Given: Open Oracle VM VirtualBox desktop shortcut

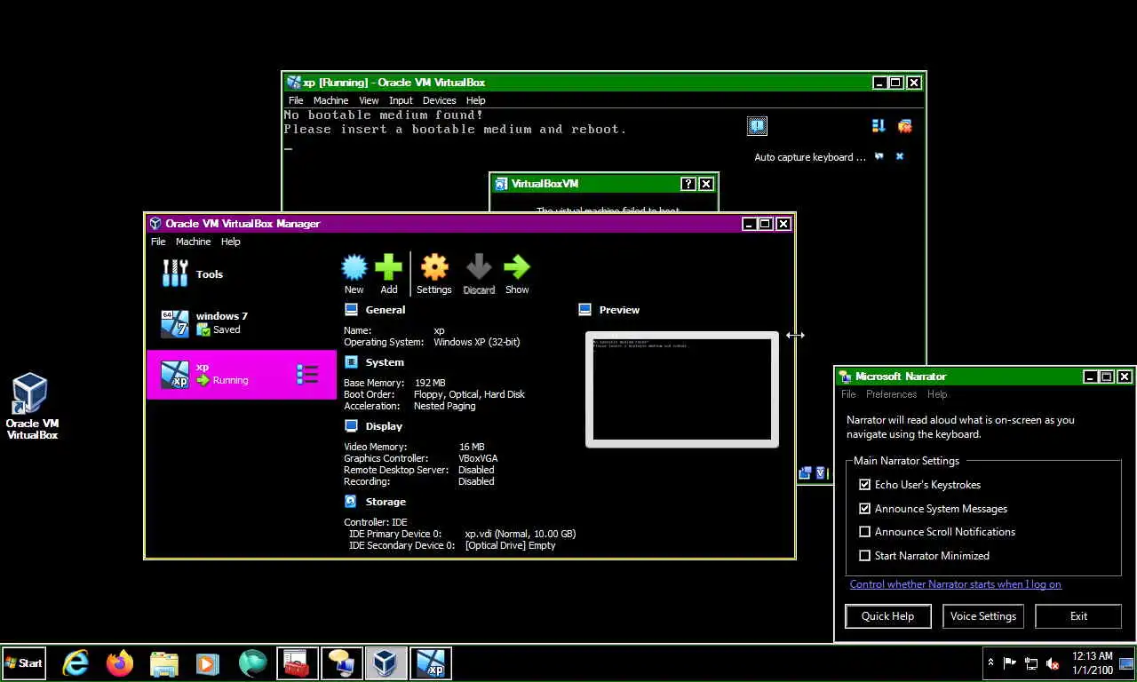Looking at the screenshot, I should tap(32, 407).
